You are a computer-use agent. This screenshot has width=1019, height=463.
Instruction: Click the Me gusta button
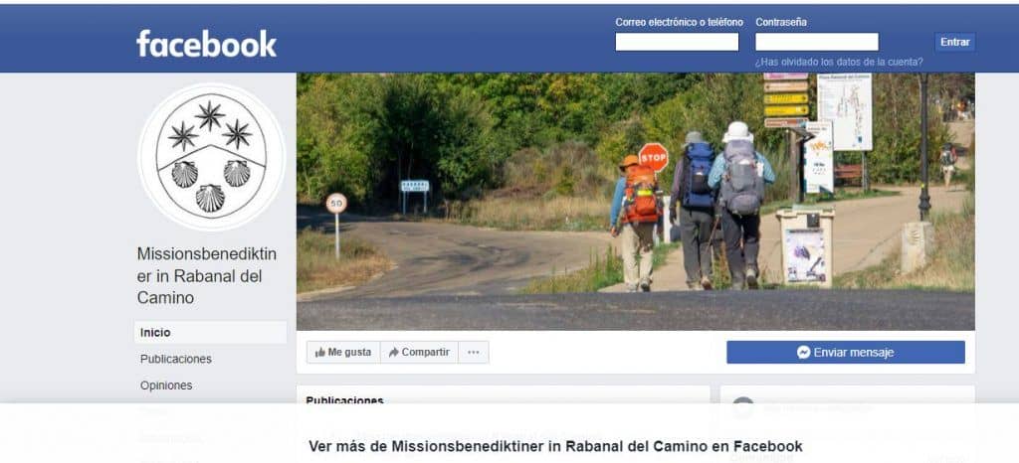point(343,352)
